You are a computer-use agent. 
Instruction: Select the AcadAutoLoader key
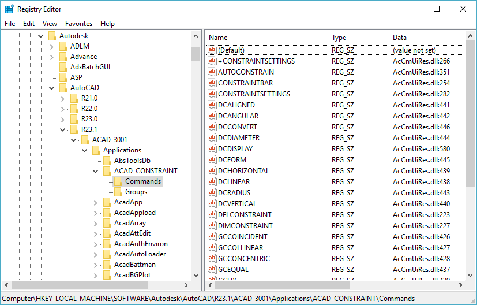(x=140, y=254)
